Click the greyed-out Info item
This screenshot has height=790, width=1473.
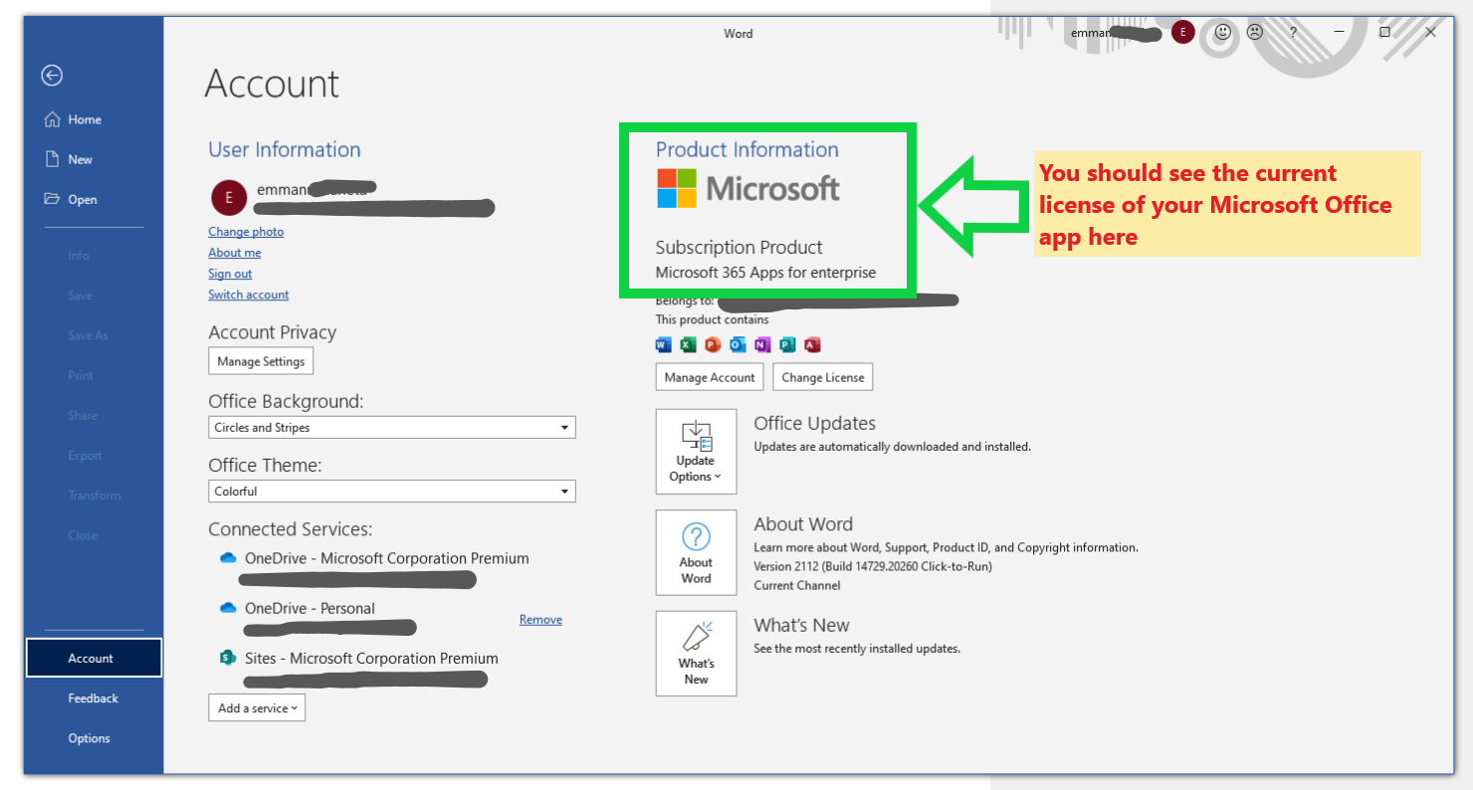79,256
